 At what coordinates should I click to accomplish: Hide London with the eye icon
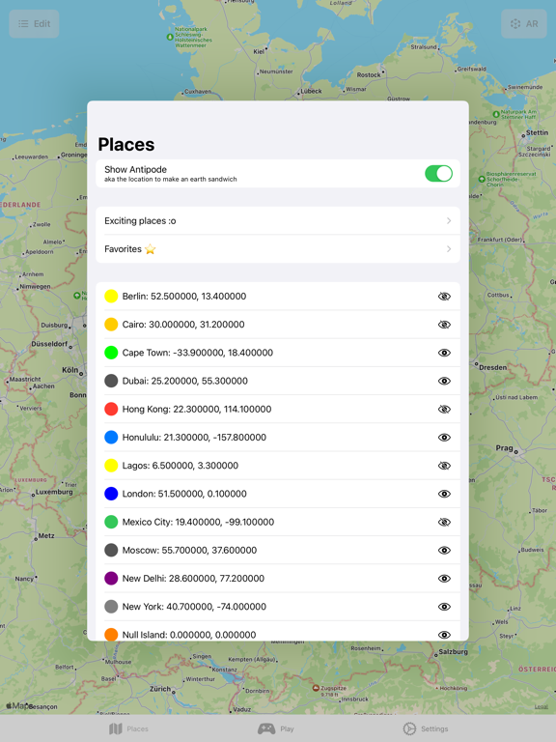click(x=444, y=494)
